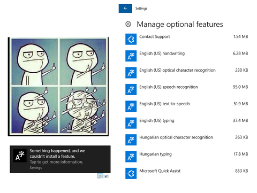Select Hungarian optical character recognition text
Image resolution: width=257 pixels, height=193 pixels.
point(176,137)
